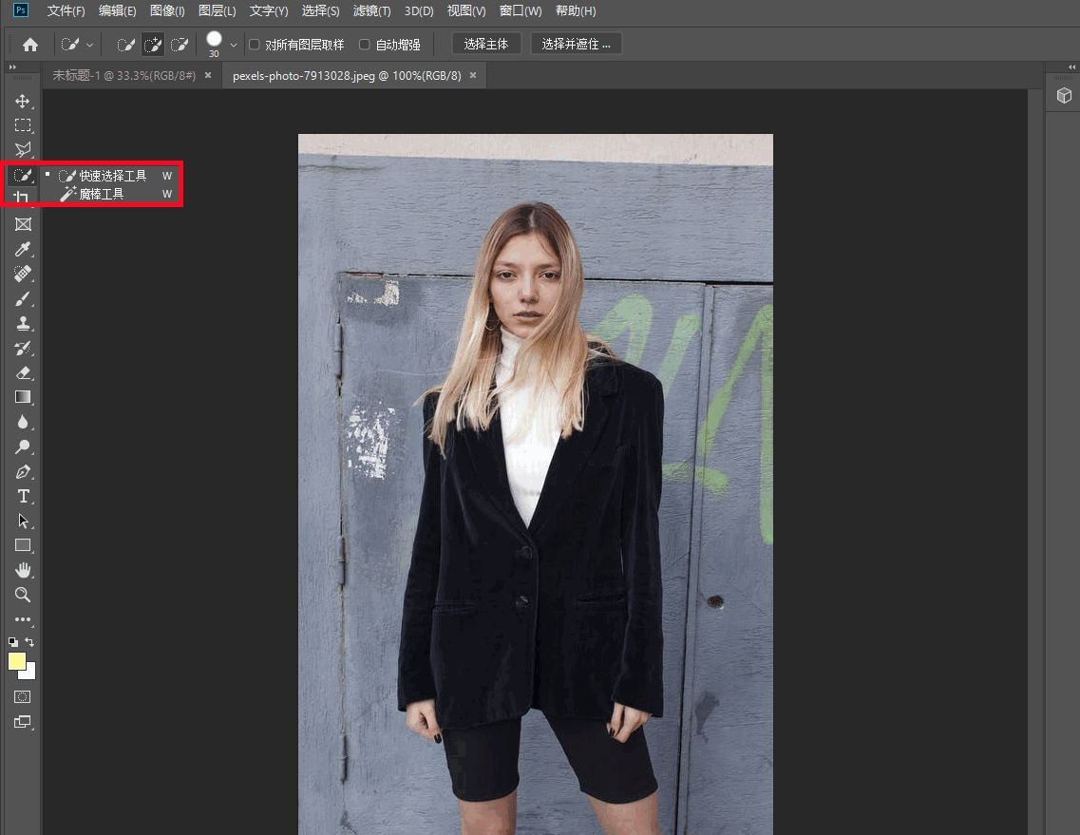Open 选择并遮住 dialog
1080x835 pixels.
point(576,44)
